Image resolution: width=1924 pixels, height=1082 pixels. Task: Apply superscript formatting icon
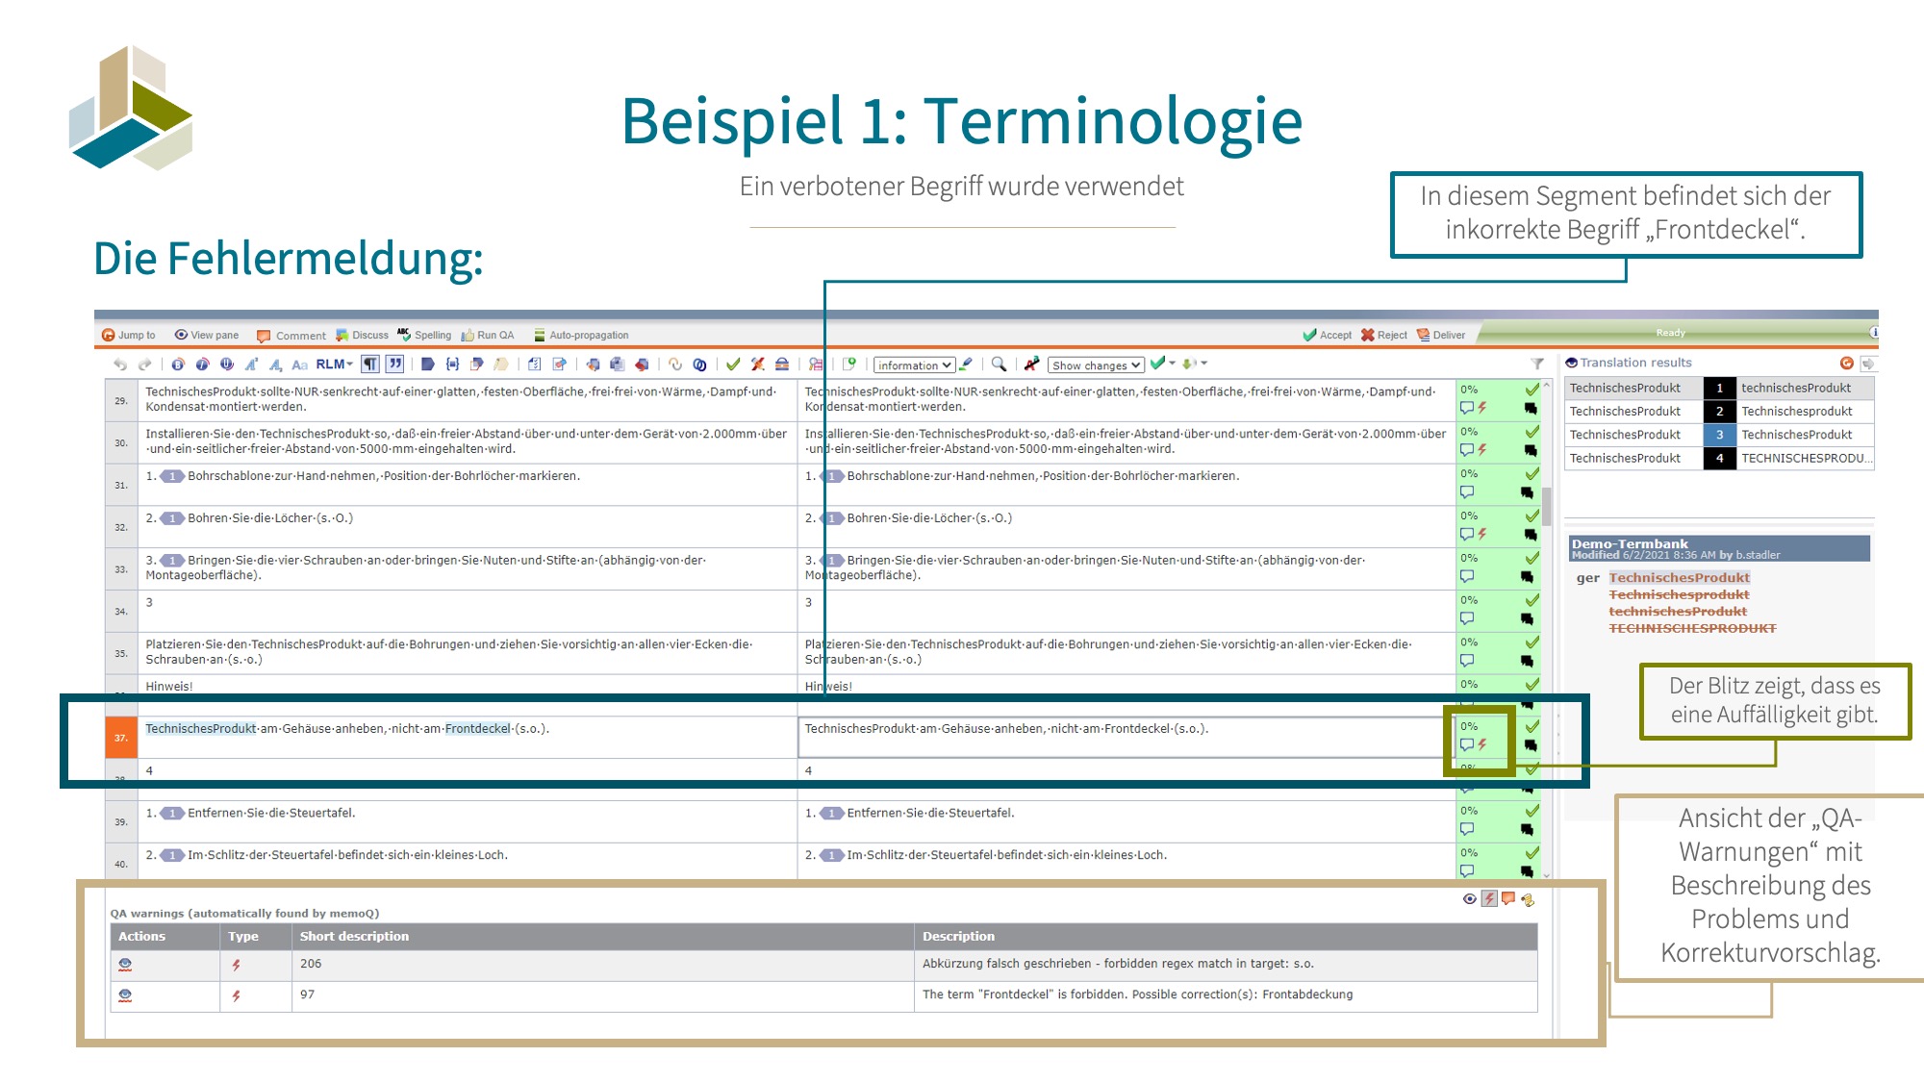[251, 365]
